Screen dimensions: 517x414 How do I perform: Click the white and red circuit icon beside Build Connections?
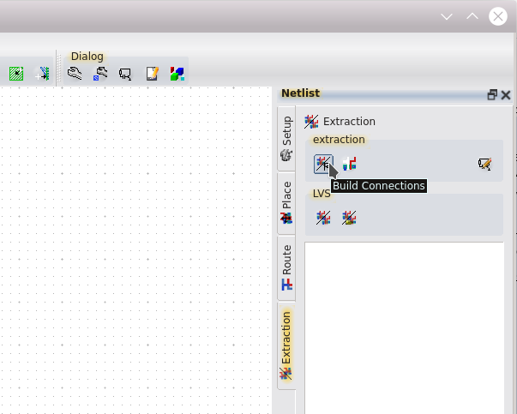pos(349,164)
